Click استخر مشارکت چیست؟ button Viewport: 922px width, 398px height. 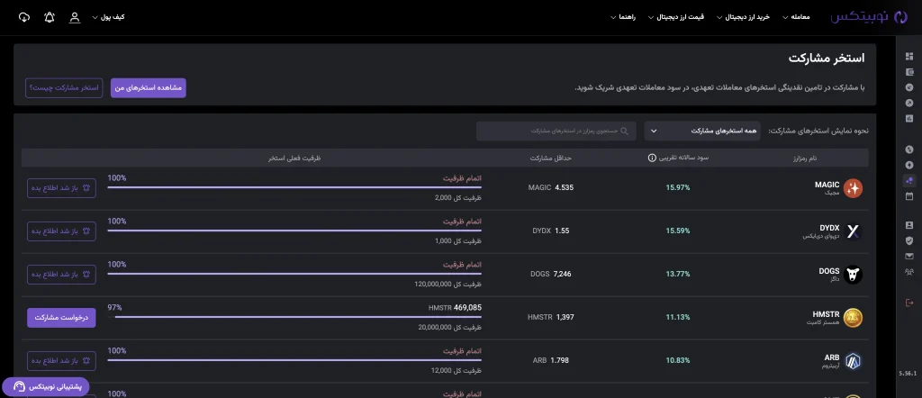pyautogui.click(x=64, y=87)
